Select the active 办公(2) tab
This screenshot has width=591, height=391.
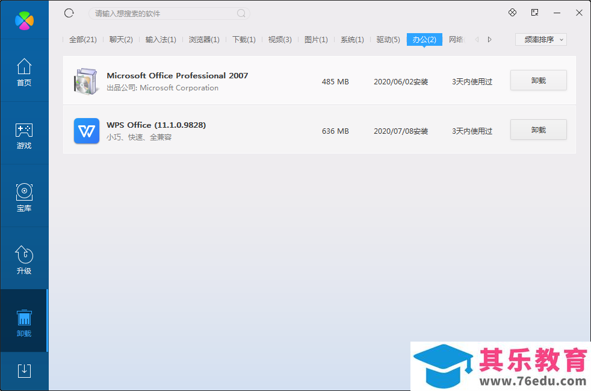pyautogui.click(x=424, y=40)
